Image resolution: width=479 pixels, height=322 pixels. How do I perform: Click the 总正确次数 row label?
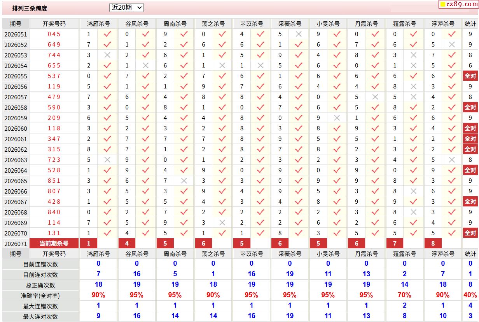(x=40, y=285)
